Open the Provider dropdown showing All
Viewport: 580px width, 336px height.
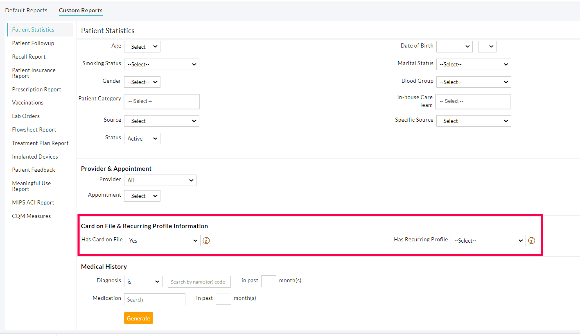point(160,180)
